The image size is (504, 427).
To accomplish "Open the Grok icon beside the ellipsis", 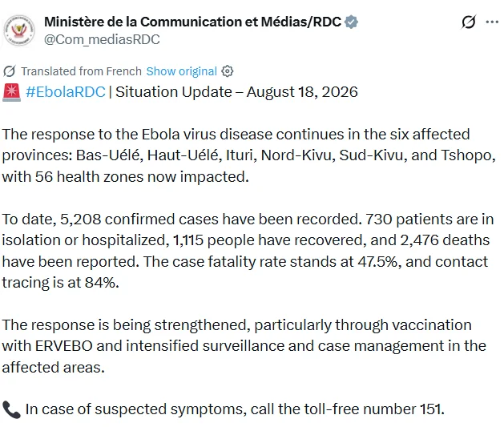I will pyautogui.click(x=468, y=22).
